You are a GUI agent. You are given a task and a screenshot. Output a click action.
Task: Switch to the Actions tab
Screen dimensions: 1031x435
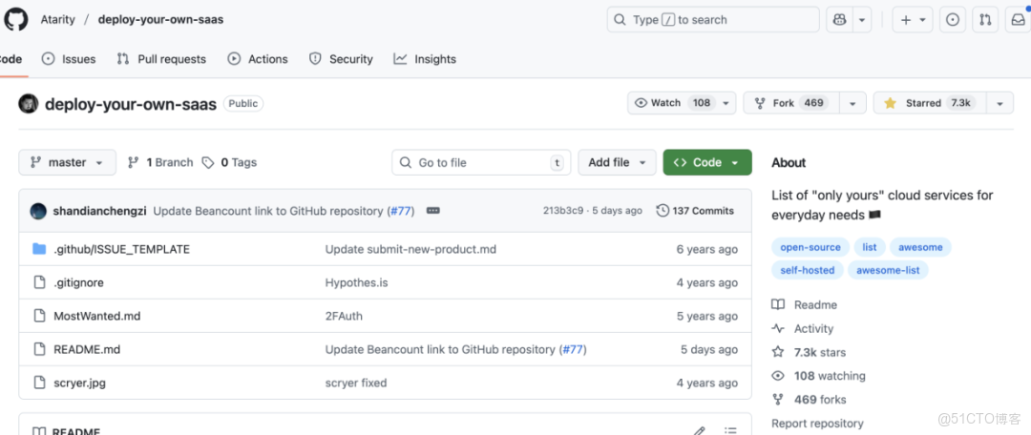click(258, 59)
